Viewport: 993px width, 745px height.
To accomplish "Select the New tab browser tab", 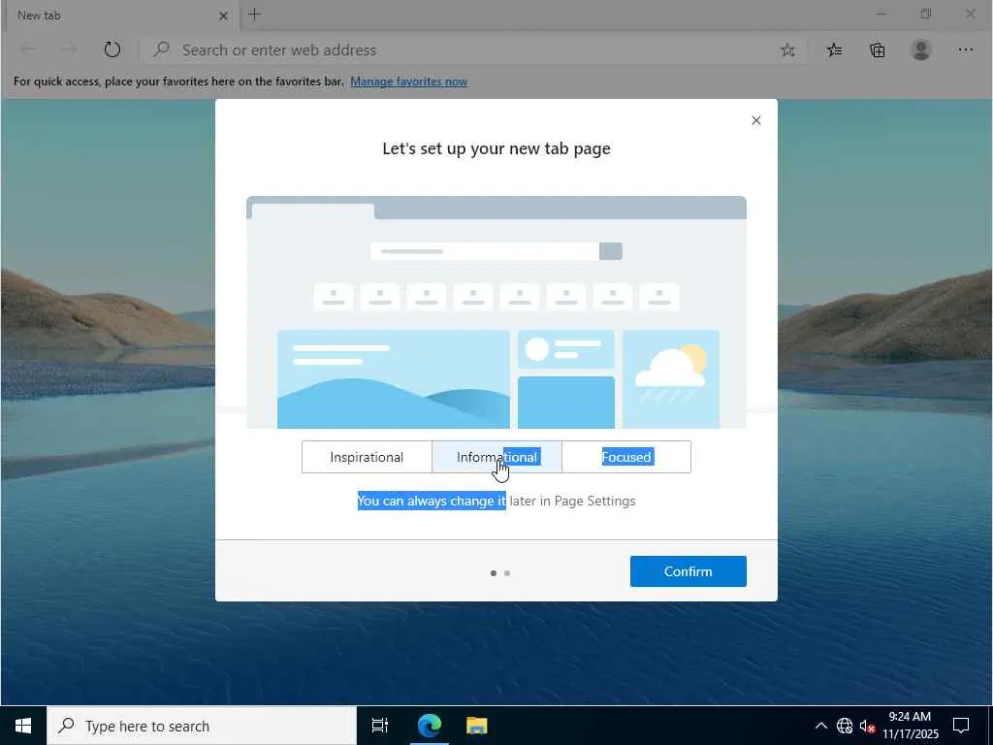I will (123, 16).
